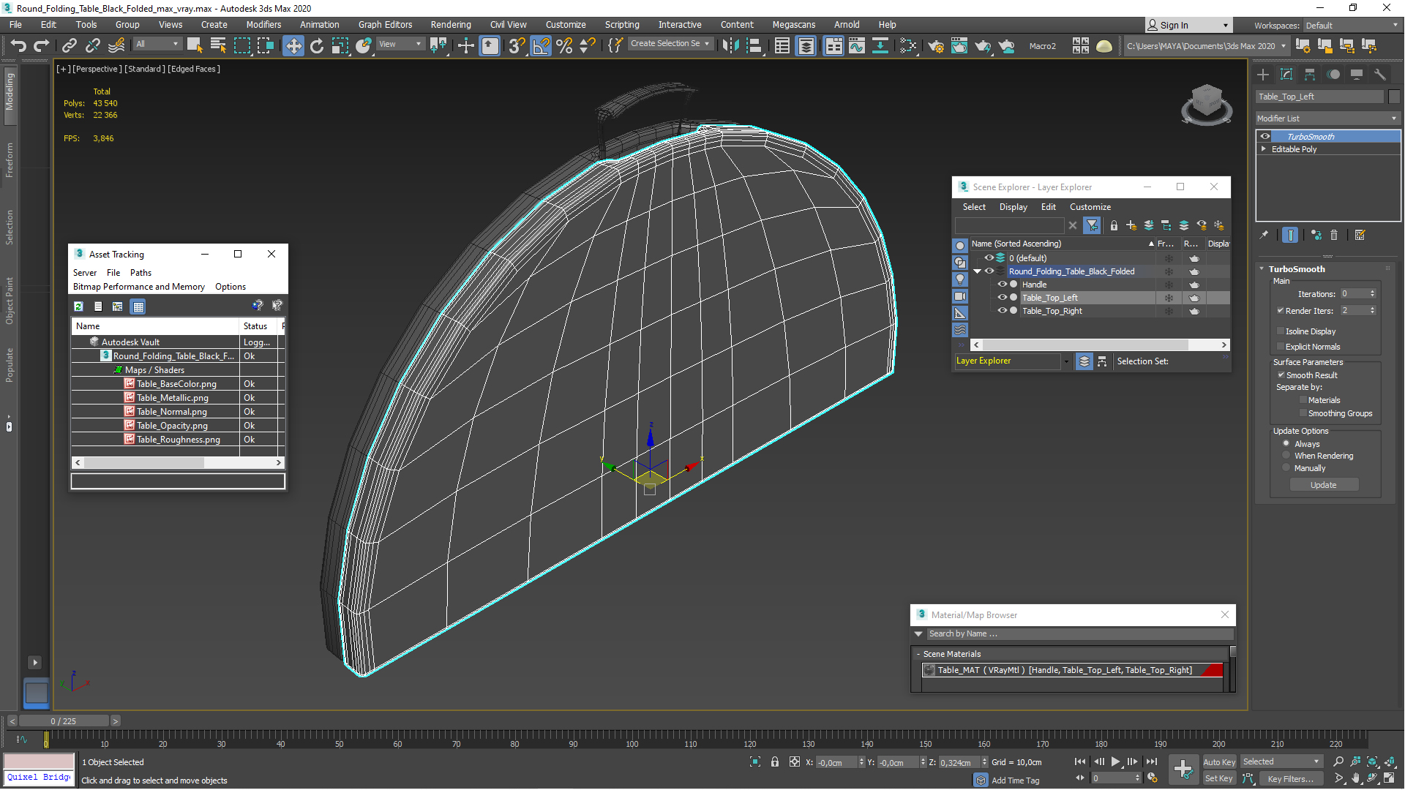Open the Create panel plus tab
Viewport: 1405px width, 790px height.
[x=1263, y=75]
